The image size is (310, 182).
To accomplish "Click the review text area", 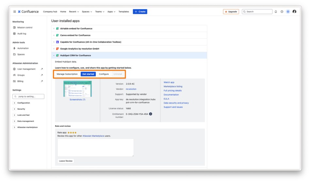I will [95, 148].
